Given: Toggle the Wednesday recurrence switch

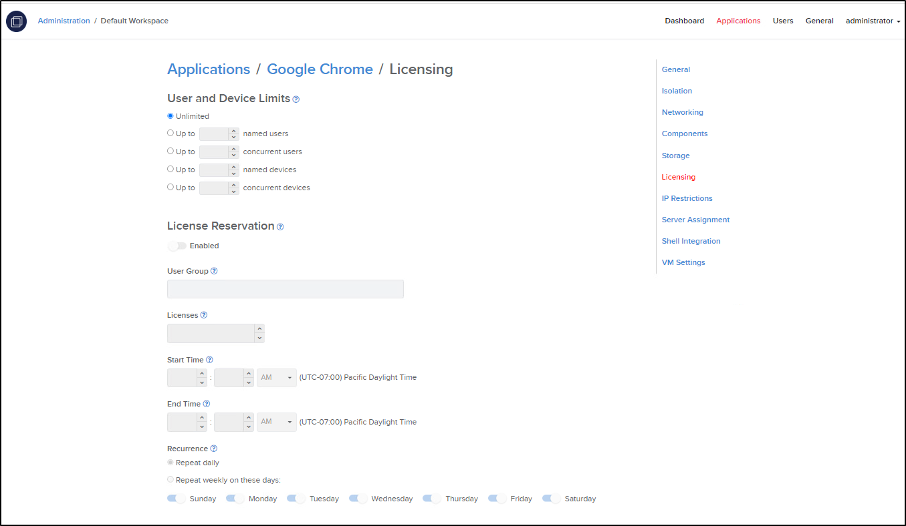Looking at the screenshot, I should click(x=358, y=499).
